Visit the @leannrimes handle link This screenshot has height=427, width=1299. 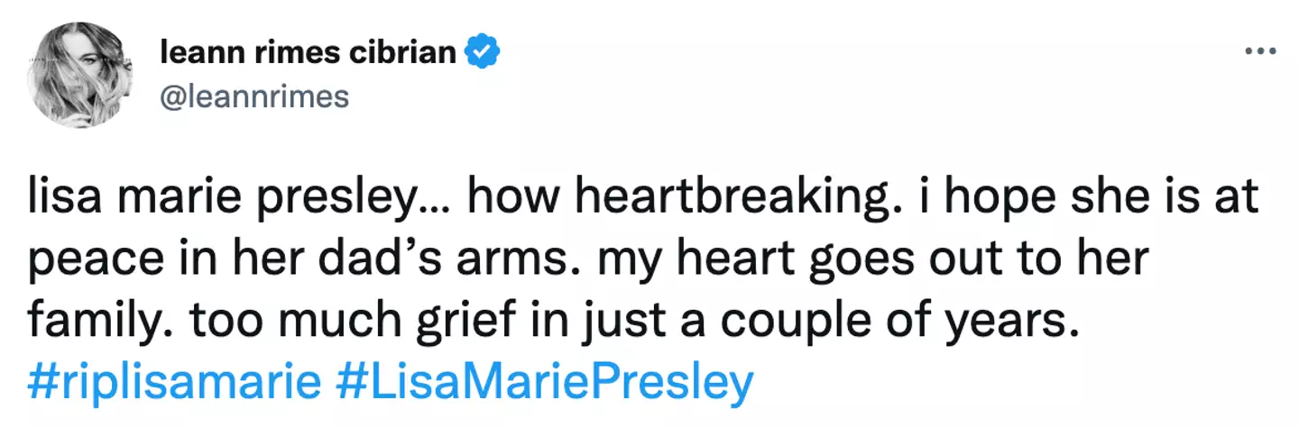[253, 95]
